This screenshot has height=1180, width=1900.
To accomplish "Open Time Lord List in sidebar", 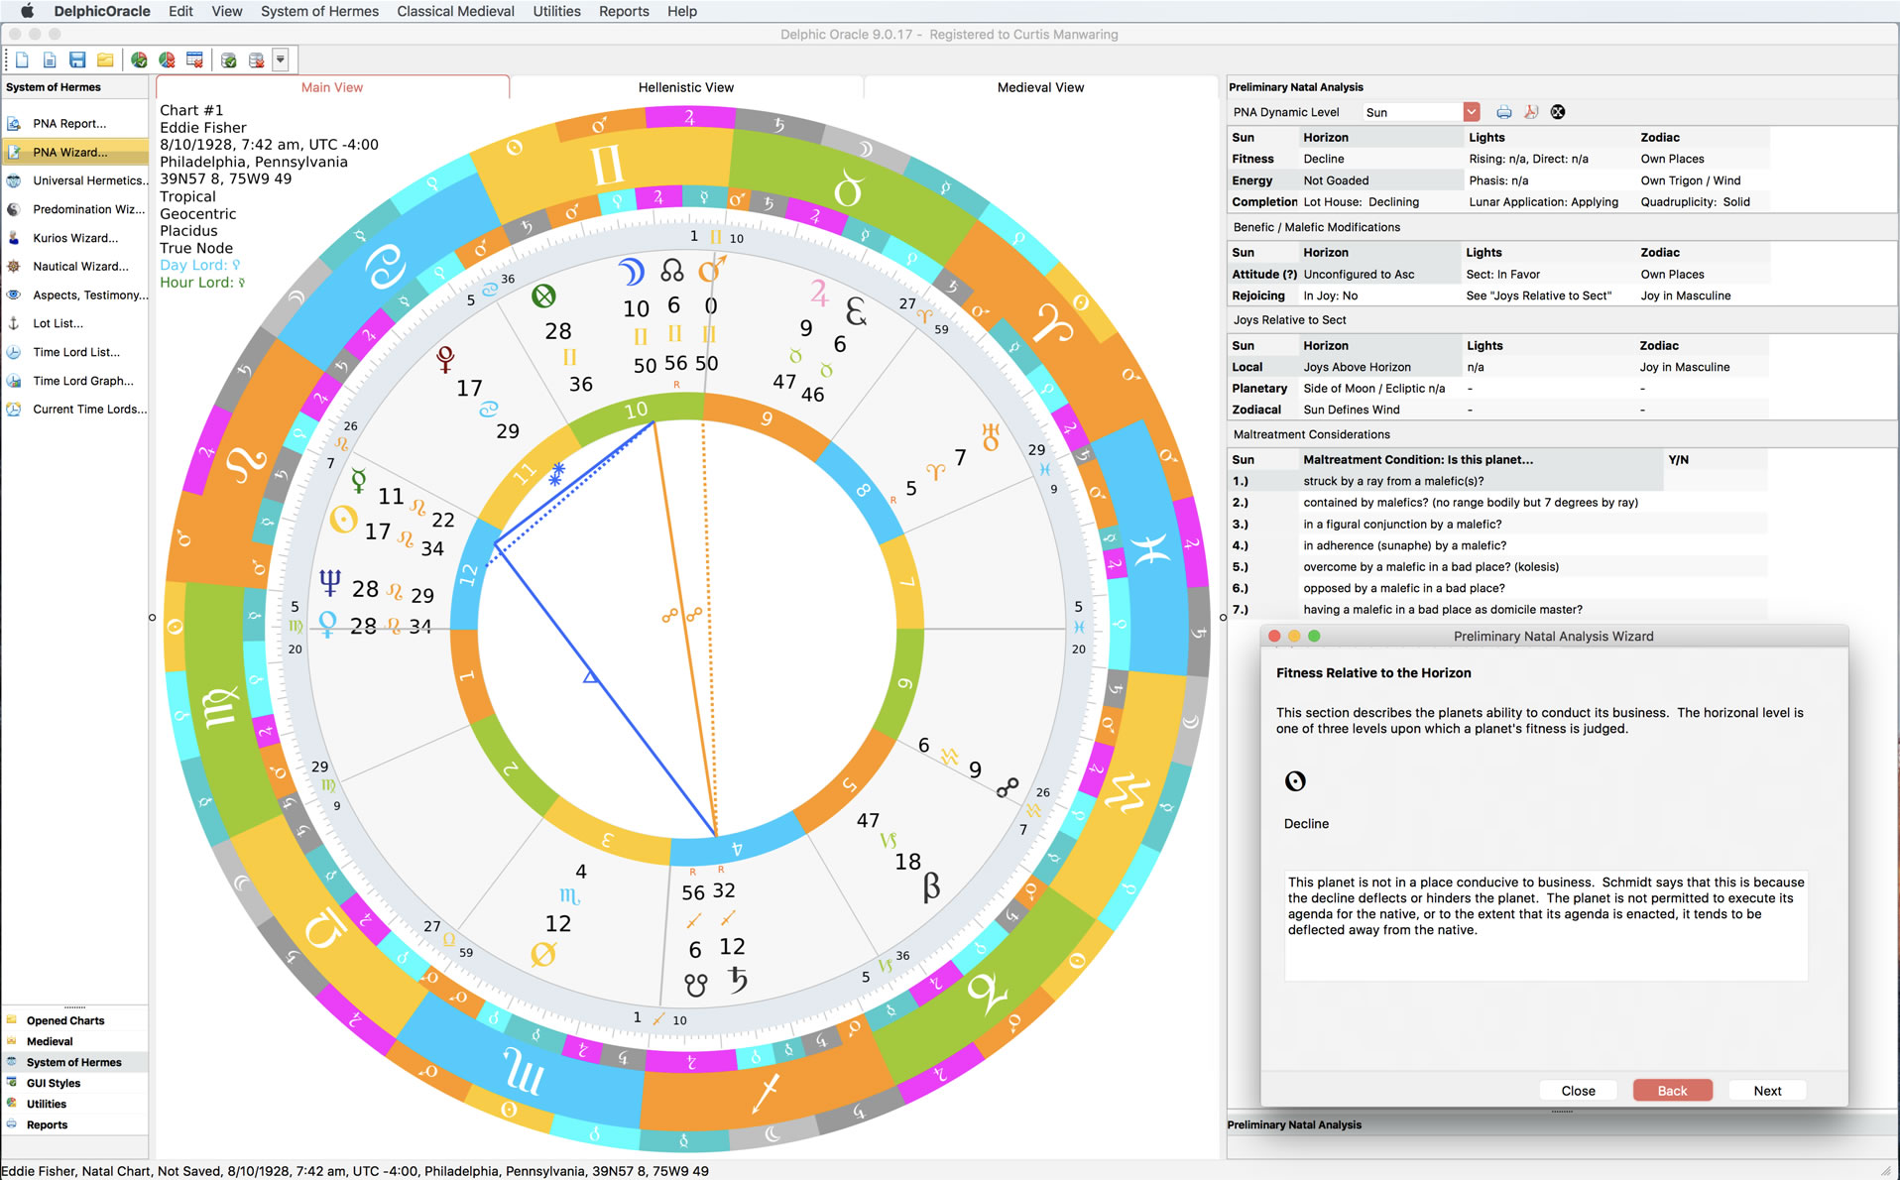I will [x=75, y=352].
